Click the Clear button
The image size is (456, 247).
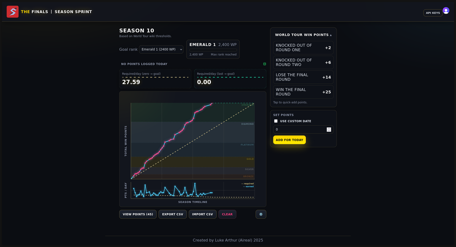227,214
